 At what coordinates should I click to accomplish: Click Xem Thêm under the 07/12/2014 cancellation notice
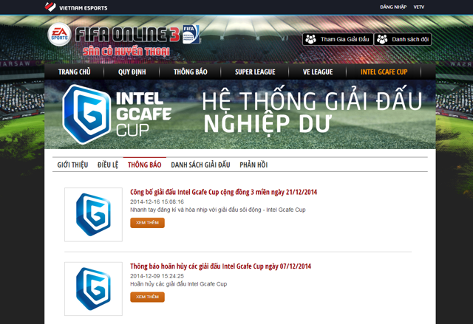[x=147, y=297]
